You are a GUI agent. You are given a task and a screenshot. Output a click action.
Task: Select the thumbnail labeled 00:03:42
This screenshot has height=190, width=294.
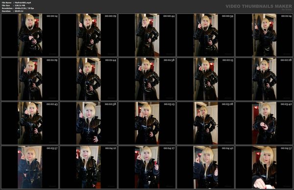point(264,123)
